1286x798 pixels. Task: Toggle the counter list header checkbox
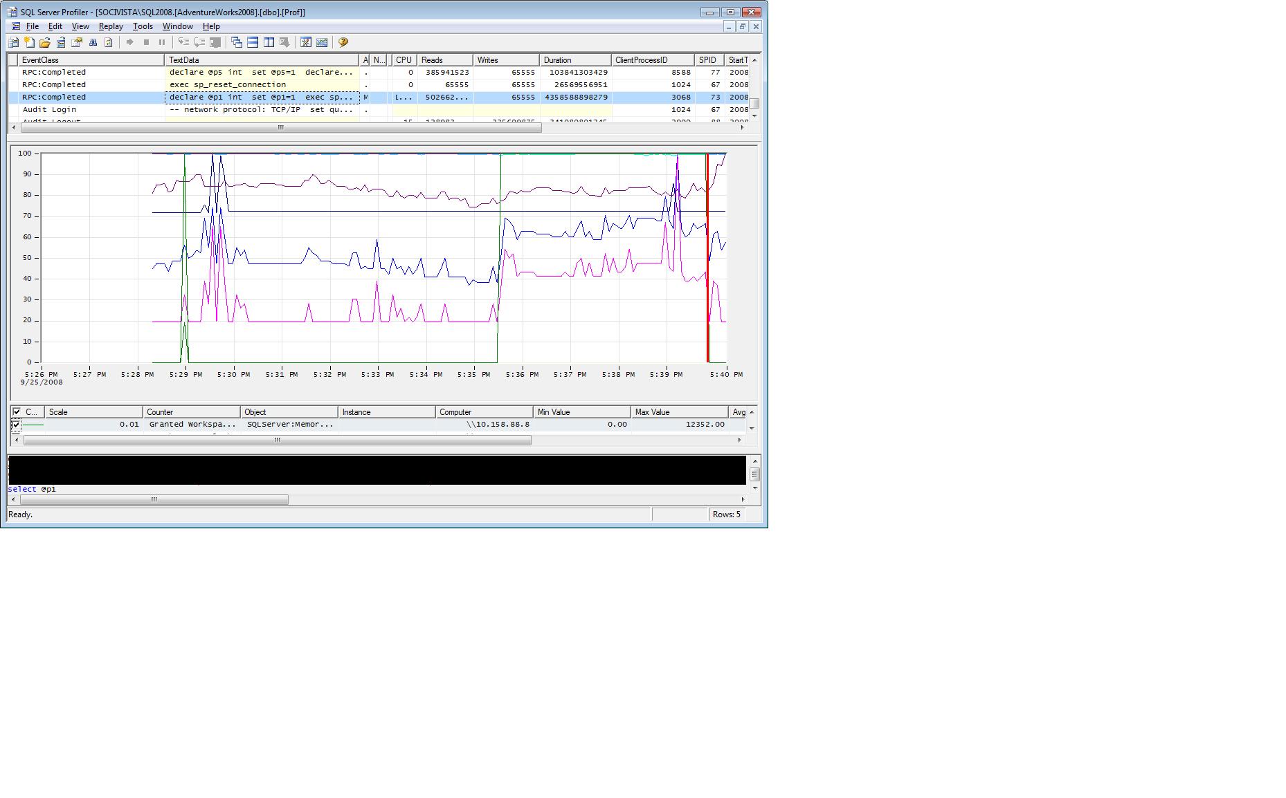17,411
